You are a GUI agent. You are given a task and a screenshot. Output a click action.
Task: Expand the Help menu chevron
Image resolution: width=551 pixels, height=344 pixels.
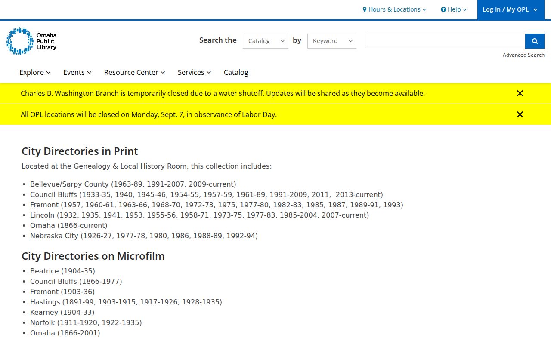(465, 9)
